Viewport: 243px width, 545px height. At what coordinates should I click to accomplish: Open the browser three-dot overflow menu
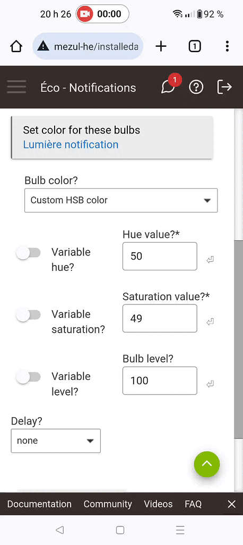(227, 46)
